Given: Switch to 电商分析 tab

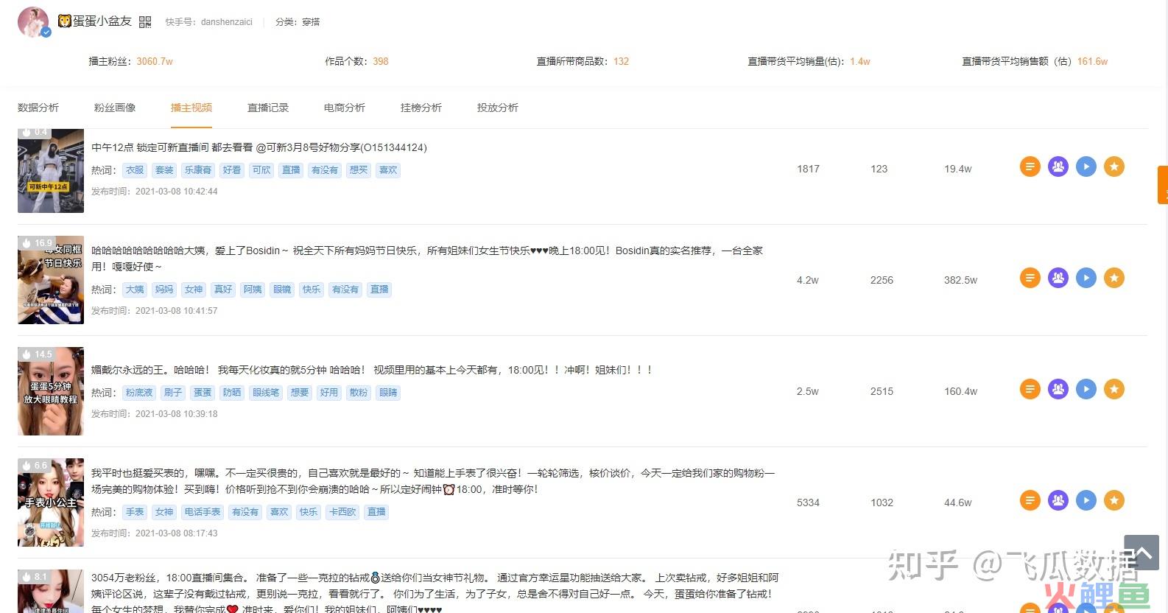Looking at the screenshot, I should point(345,108).
